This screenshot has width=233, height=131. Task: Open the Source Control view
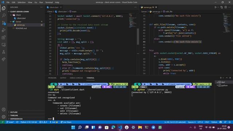(4, 23)
